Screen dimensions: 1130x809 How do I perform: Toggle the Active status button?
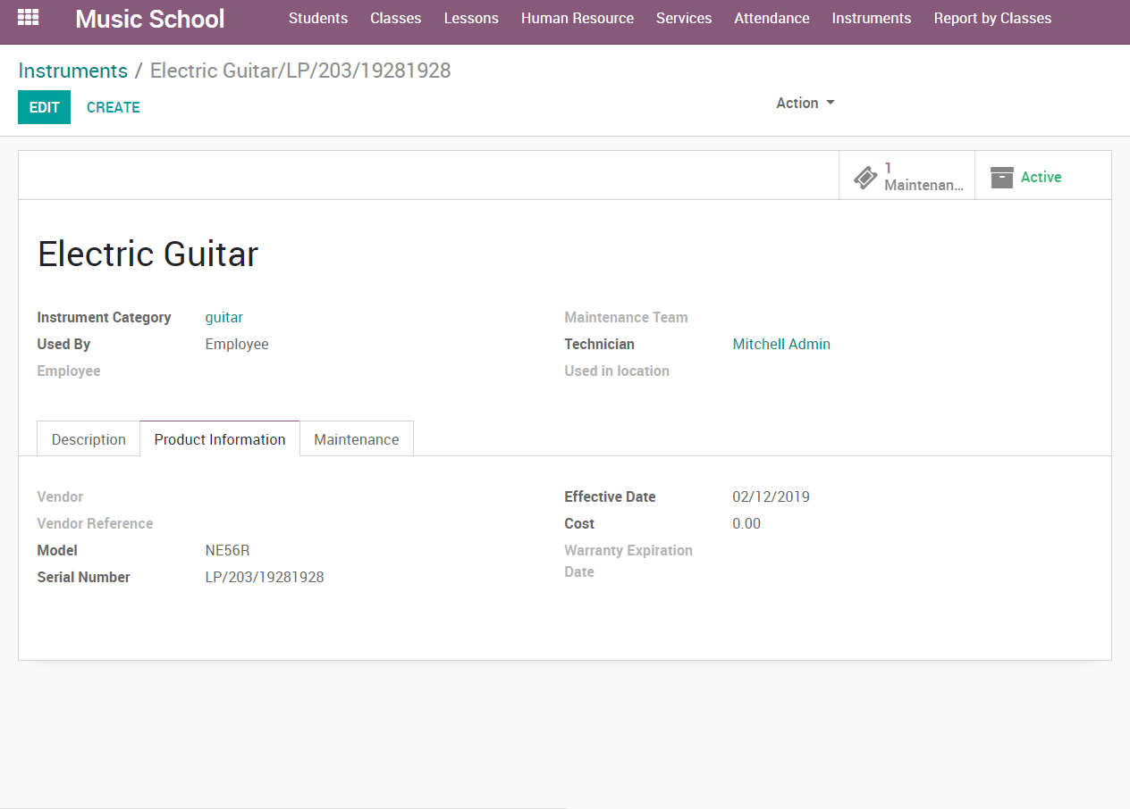(1041, 177)
